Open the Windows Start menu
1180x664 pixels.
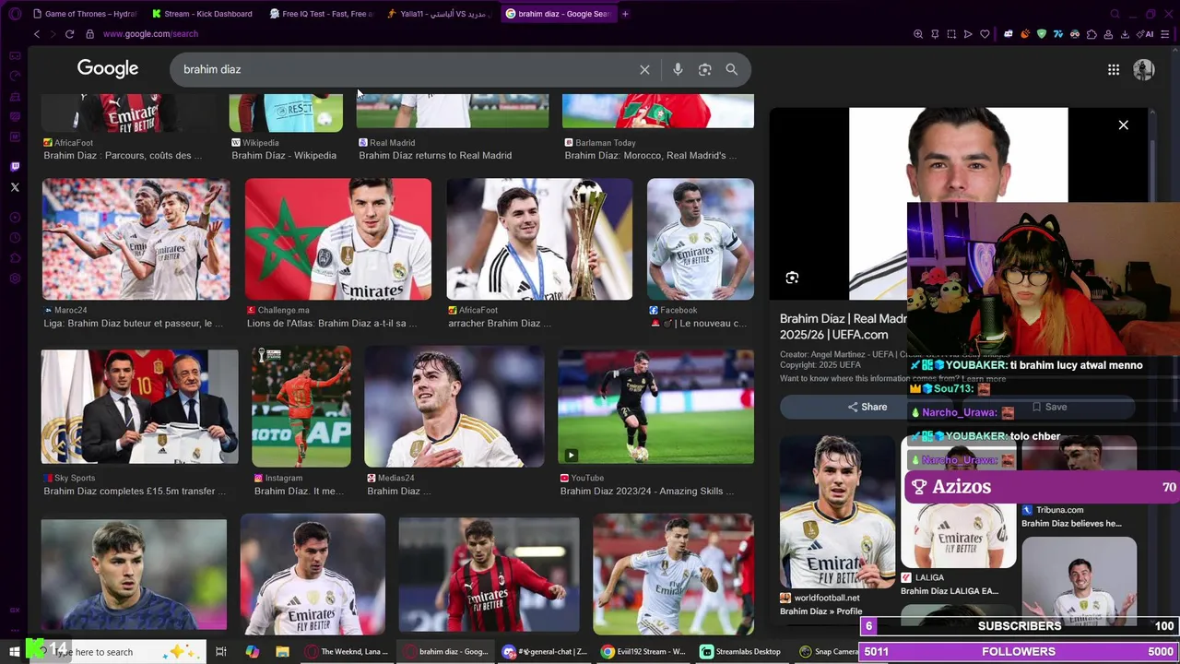click(15, 652)
